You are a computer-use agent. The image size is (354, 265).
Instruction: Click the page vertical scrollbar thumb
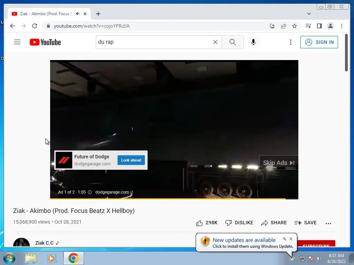(x=346, y=52)
